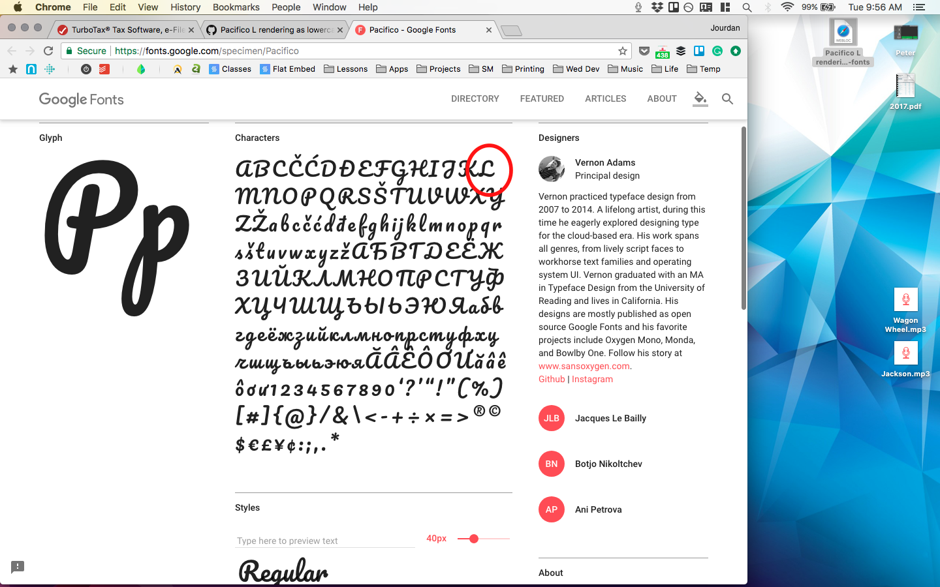
Task: Click the Google Fonts logo
Action: tap(81, 99)
